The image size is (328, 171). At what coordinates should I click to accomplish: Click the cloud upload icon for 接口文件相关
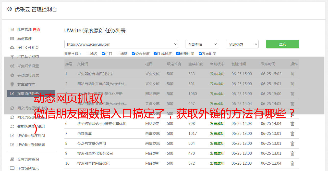(12, 48)
